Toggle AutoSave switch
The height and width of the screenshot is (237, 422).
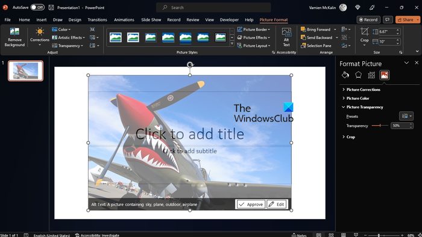tap(37, 7)
